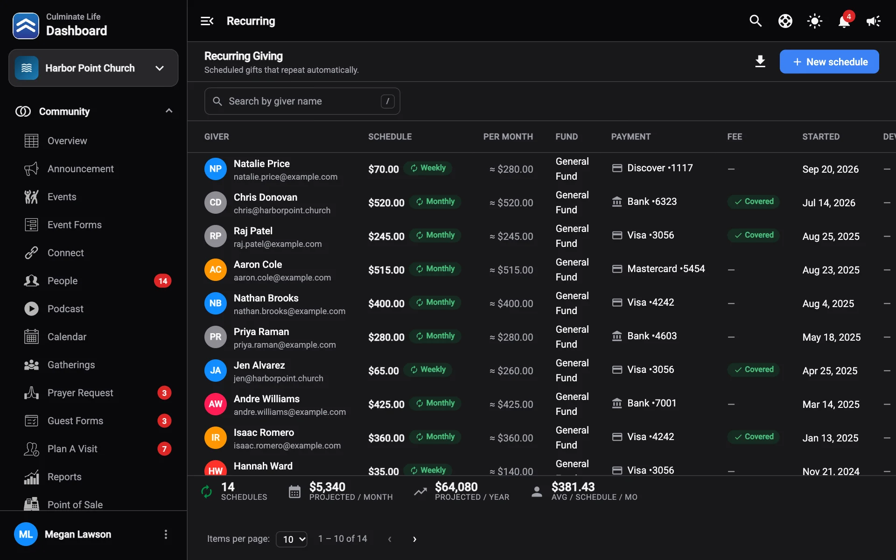
Task: Open announcements megaphone icon in top bar
Action: coord(873,21)
